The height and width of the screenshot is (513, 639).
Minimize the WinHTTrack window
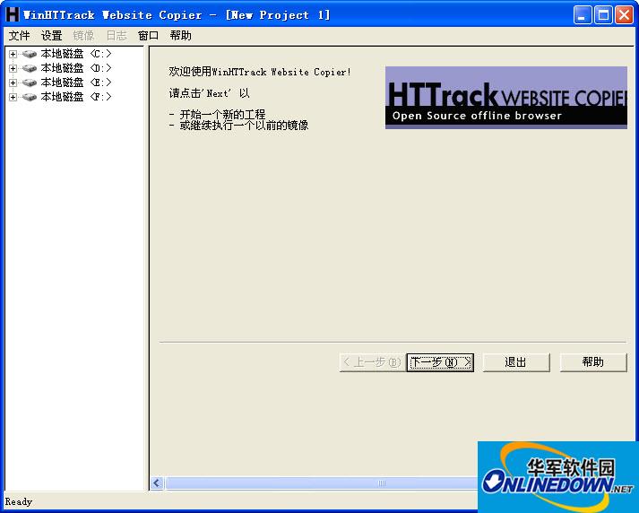583,15
